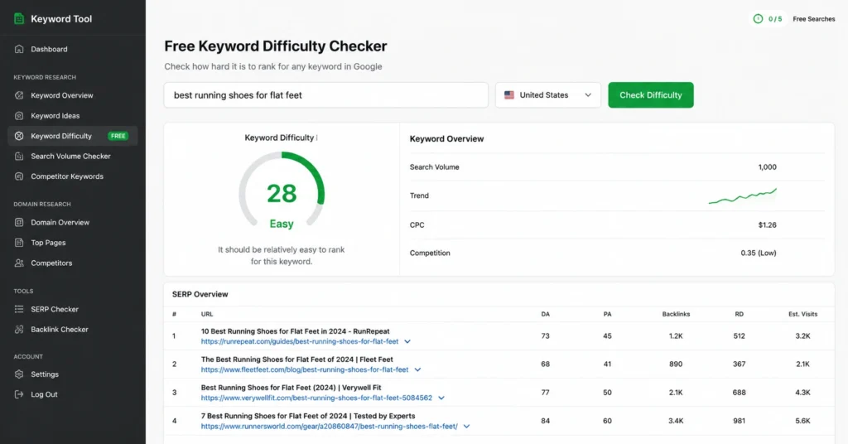Click the SERP Overview heading

(200, 294)
